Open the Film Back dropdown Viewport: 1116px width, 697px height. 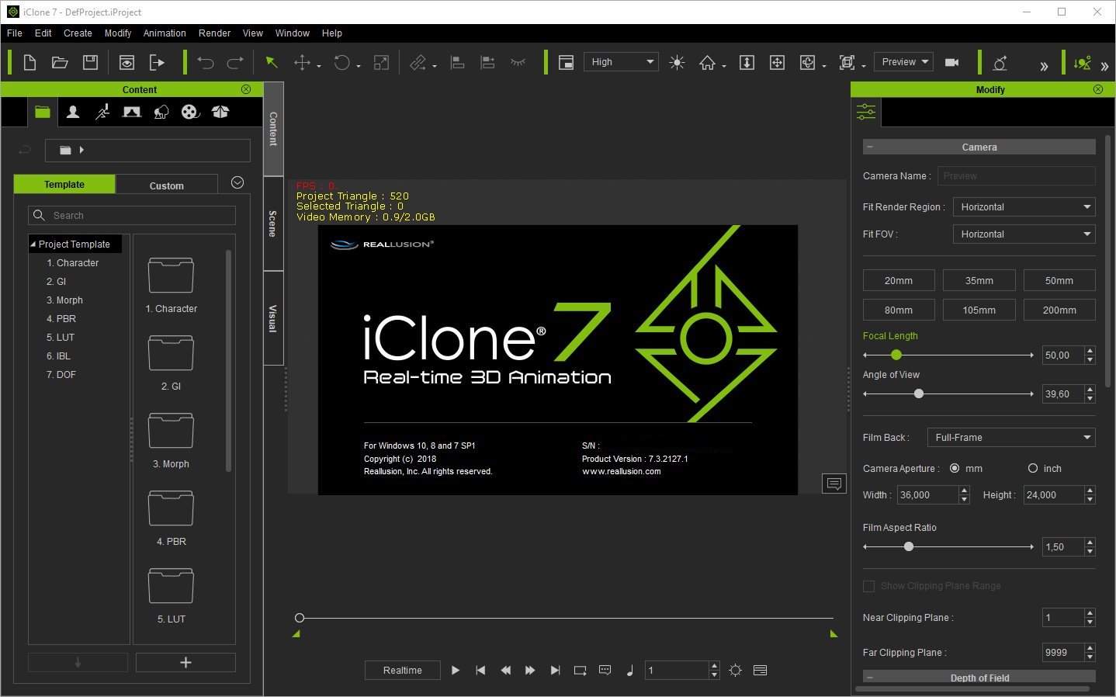1010,437
